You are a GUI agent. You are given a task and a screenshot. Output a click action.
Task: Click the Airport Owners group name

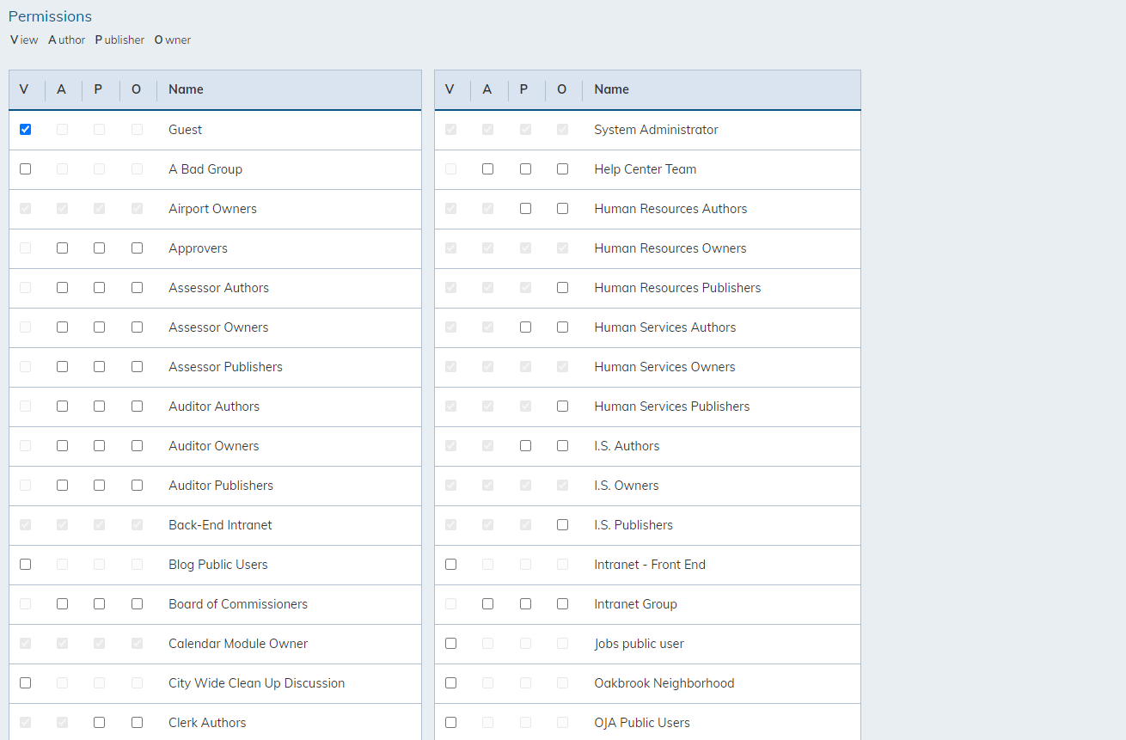[x=212, y=209]
